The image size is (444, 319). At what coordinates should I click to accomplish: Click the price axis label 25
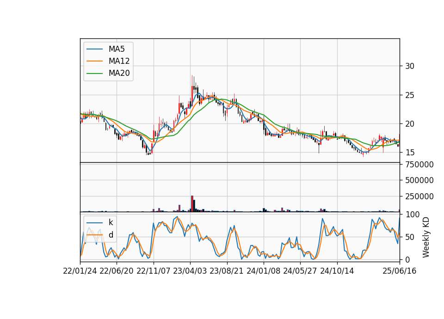pyautogui.click(x=410, y=95)
